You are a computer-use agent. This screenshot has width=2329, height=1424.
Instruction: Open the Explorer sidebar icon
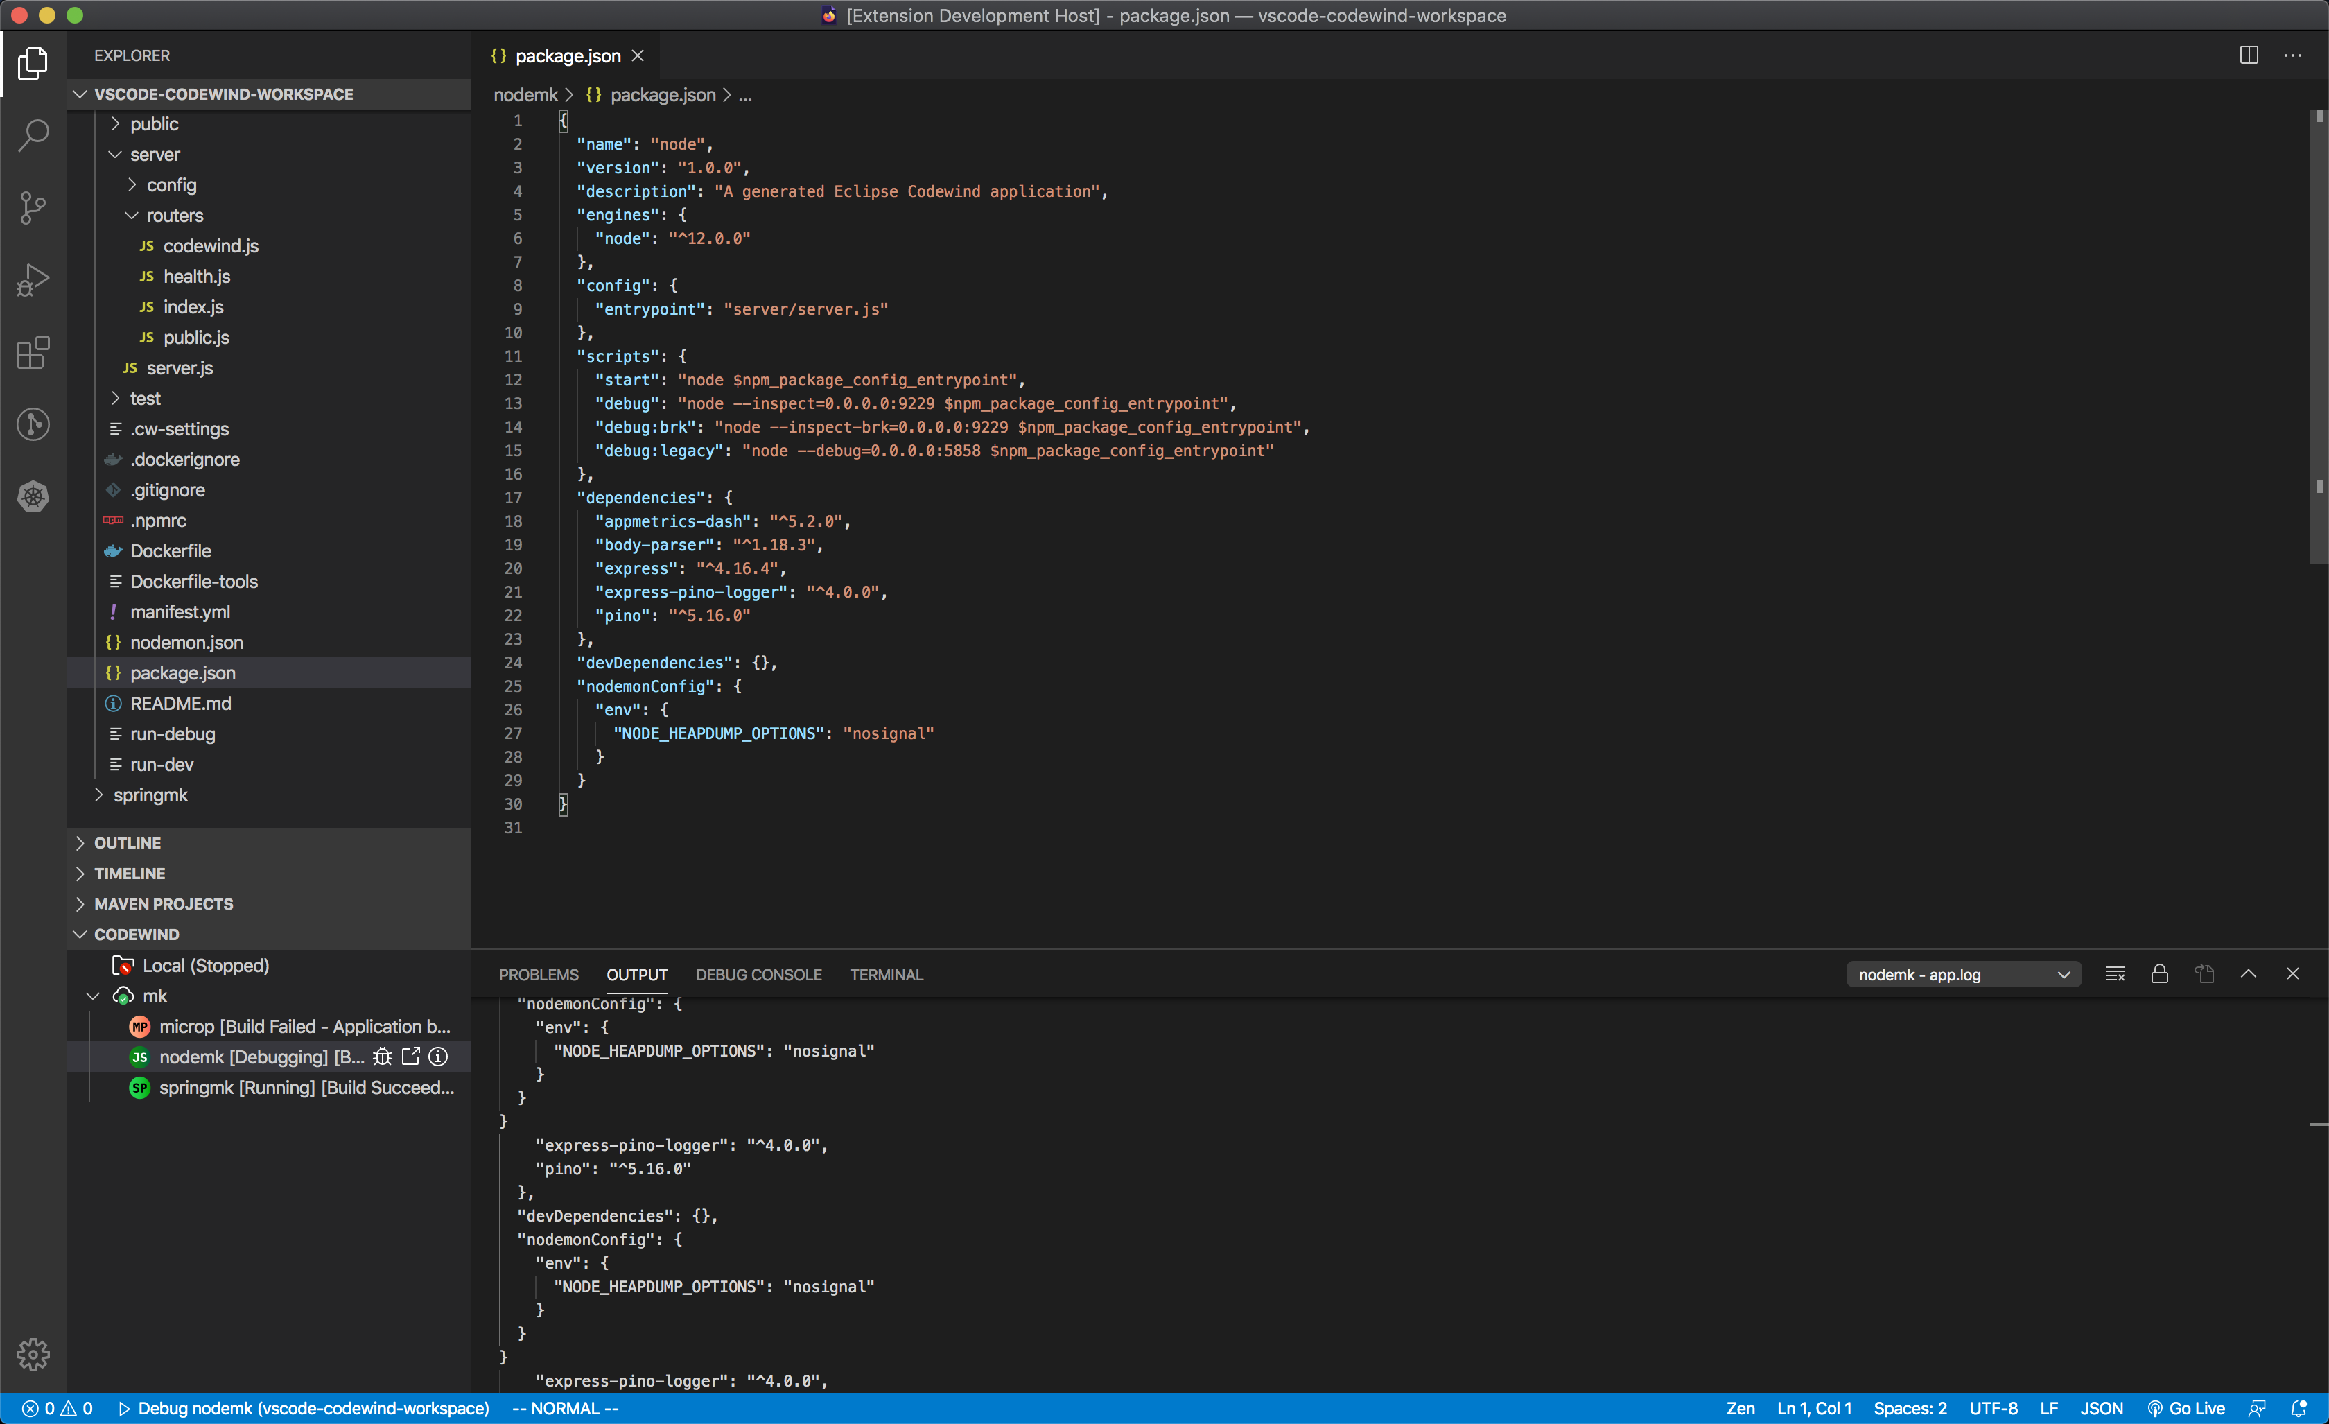click(33, 63)
